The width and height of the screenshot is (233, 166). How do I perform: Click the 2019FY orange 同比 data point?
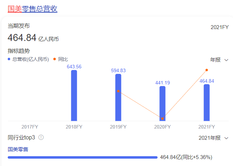tap(118, 91)
